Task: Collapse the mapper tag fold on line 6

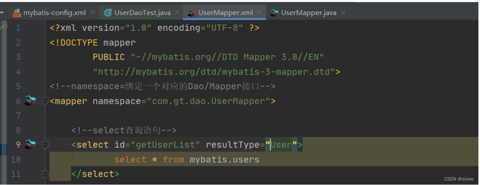Action: pyautogui.click(x=45, y=101)
